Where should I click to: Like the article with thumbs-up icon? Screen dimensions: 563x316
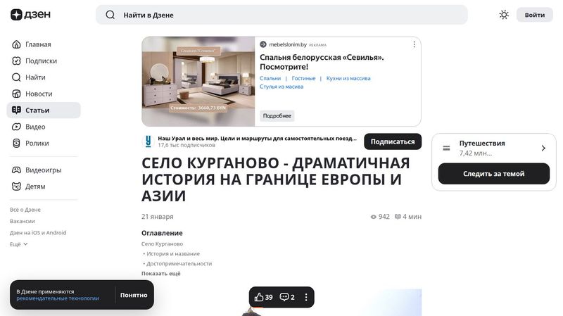pos(259,297)
